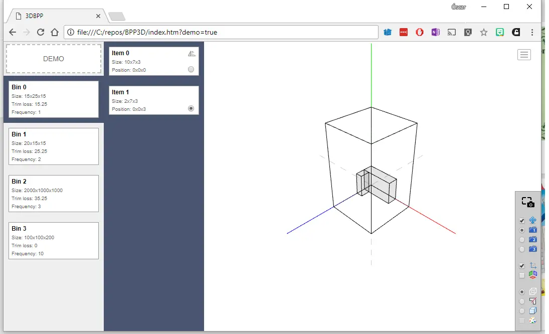Click the LastPass red extension icon
Viewport: 549px width, 334px height.
tap(404, 32)
